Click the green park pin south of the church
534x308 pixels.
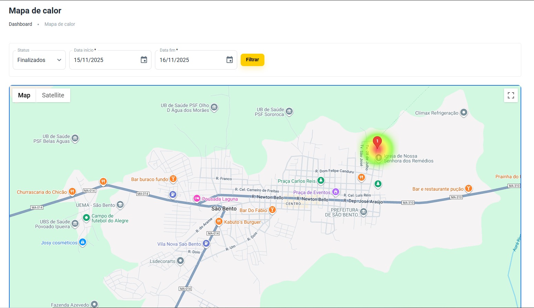tap(378, 184)
